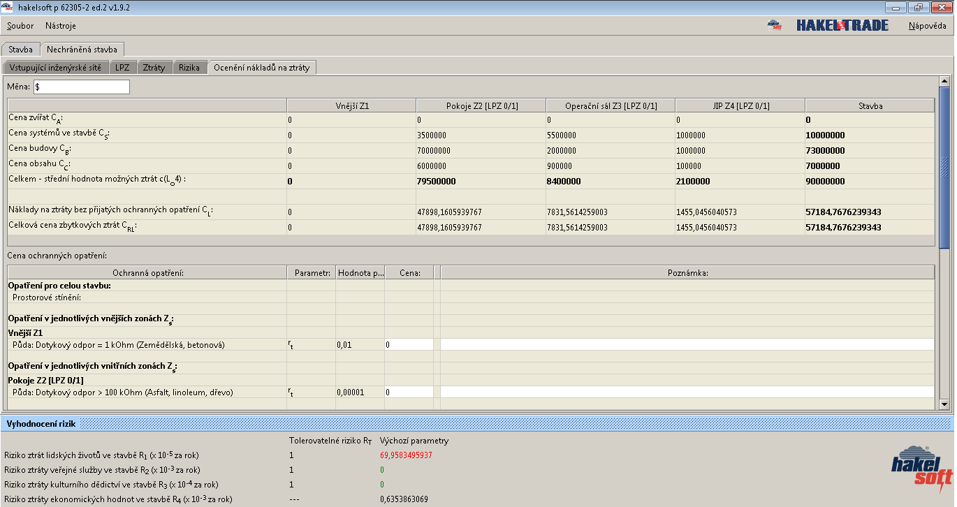
Task: Click the application icon in title bar
Action: (x=7, y=7)
